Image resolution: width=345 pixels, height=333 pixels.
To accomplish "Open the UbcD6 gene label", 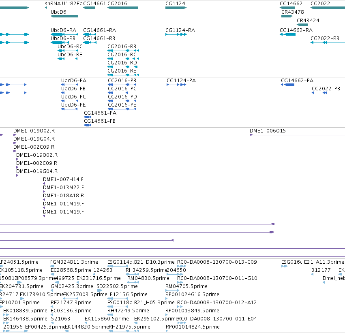I will 58,12.
